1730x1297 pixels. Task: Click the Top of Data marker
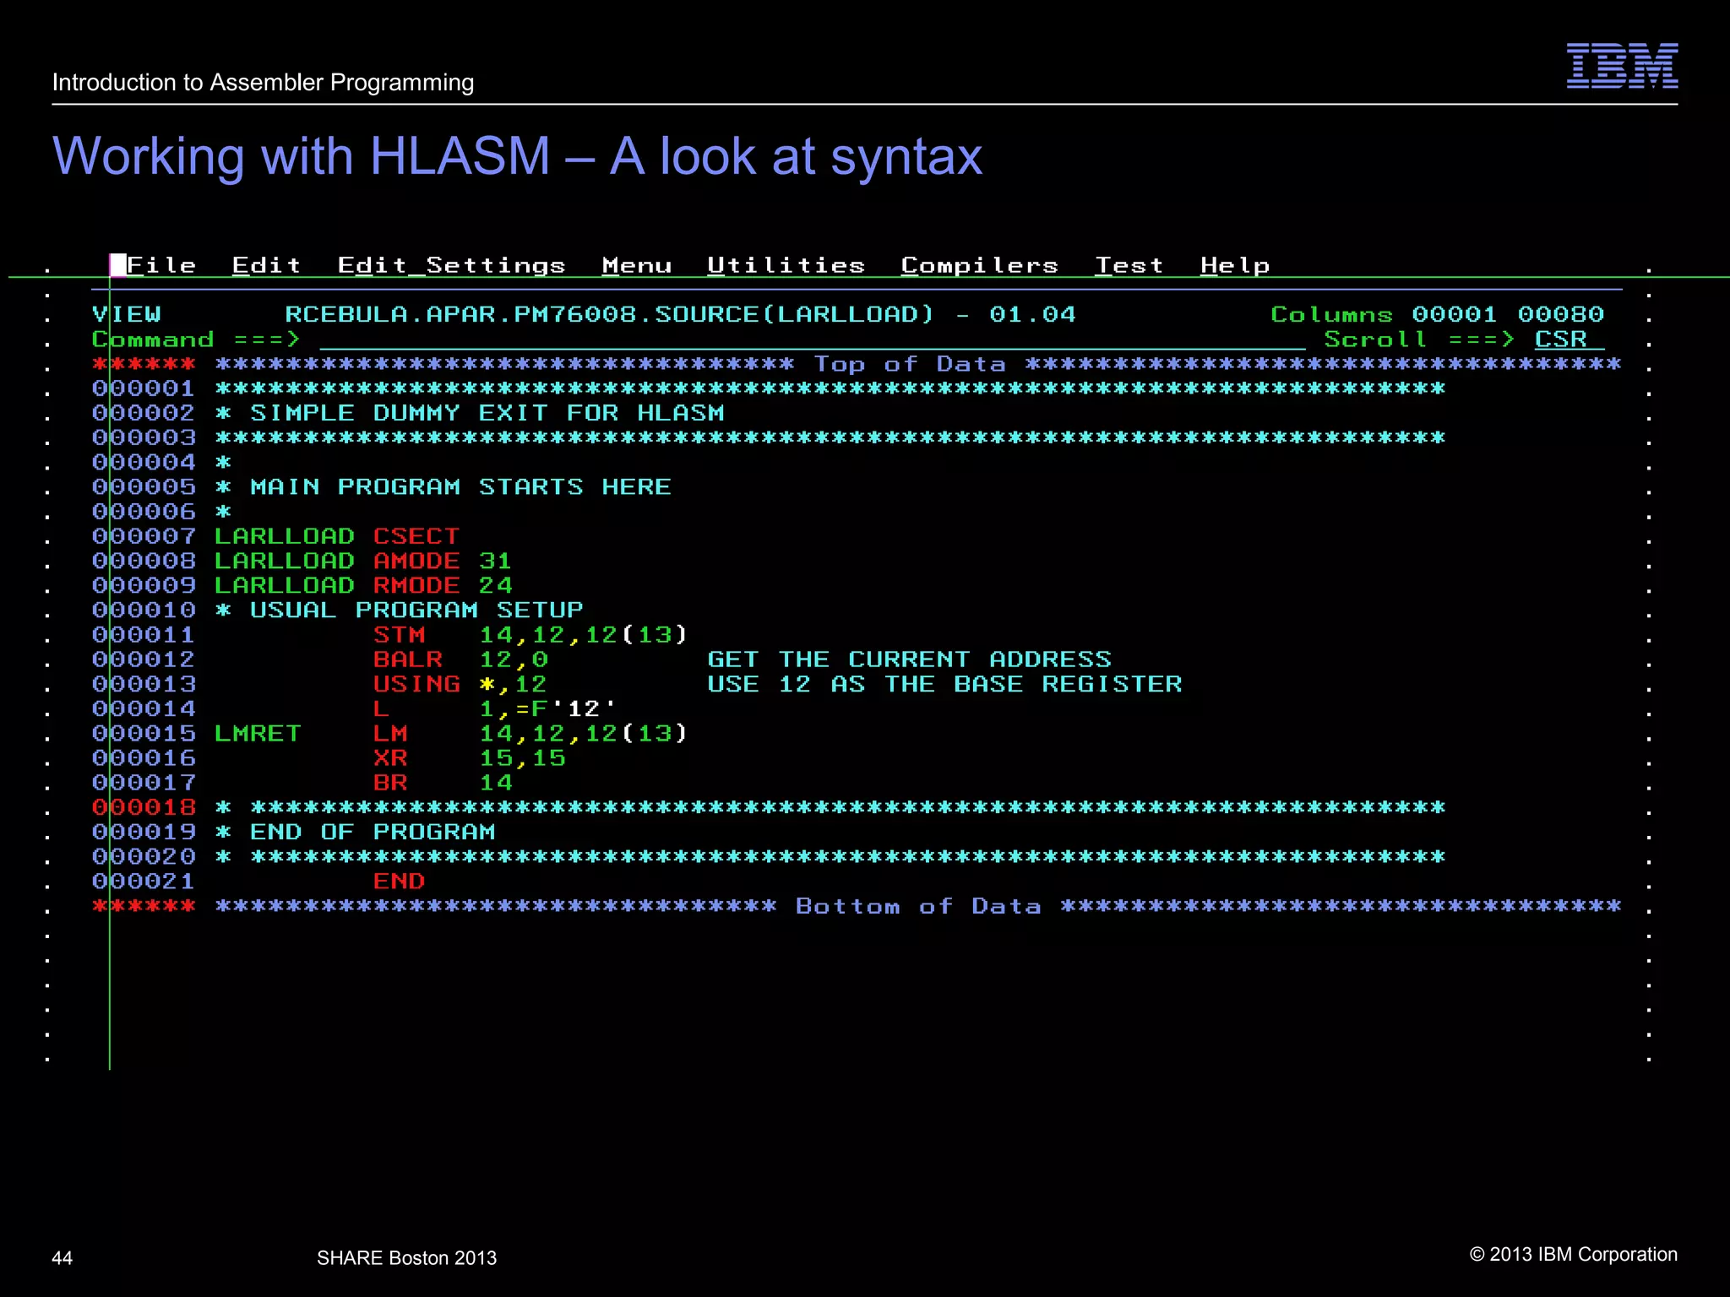click(910, 364)
